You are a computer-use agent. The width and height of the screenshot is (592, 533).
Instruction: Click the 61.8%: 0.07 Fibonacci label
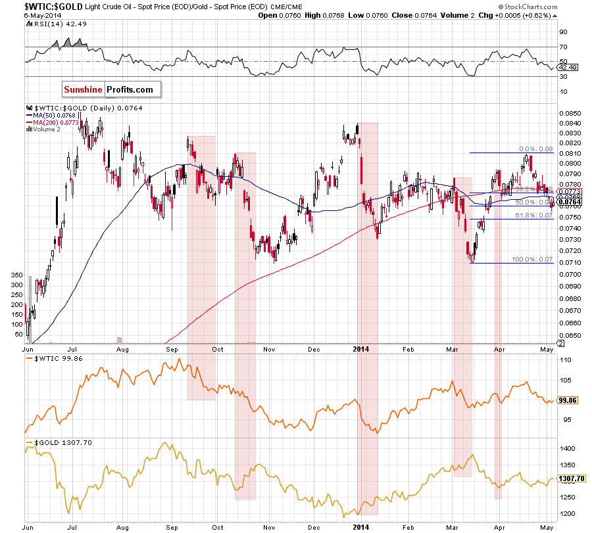534,216
